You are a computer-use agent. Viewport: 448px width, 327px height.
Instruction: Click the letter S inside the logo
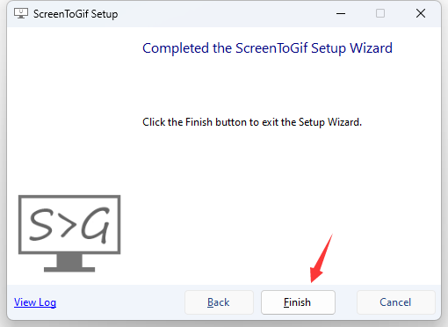tap(41, 224)
